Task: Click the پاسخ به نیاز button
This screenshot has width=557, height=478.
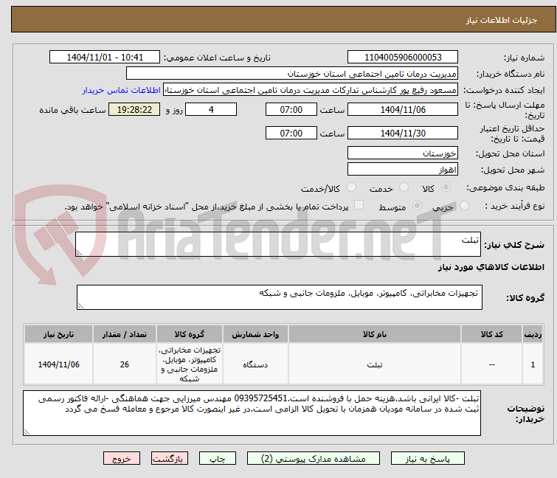Action: [428, 459]
